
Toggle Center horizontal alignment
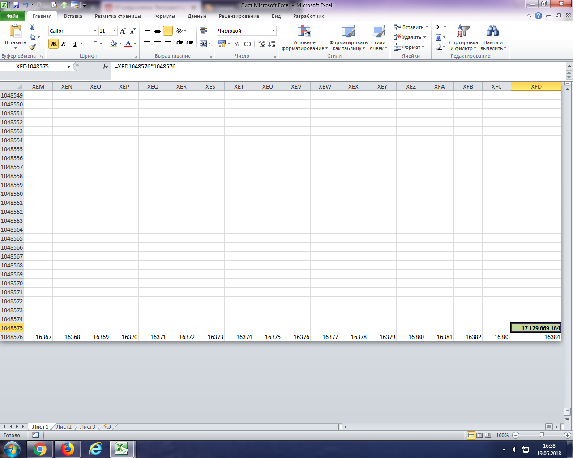(x=158, y=44)
